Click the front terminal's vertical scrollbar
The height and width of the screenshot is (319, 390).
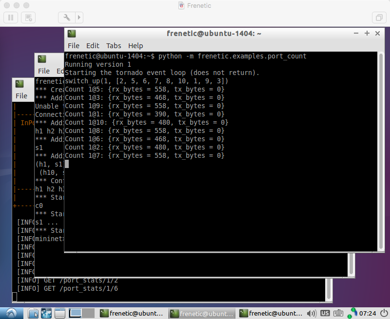(x=381, y=151)
